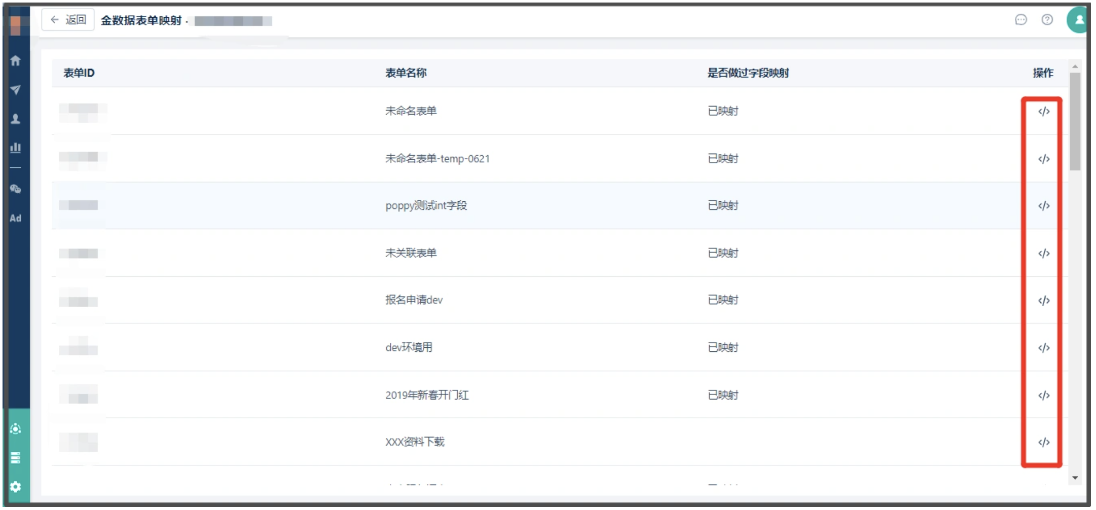Click code icon for 未命名表单 row
The height and width of the screenshot is (510, 1096).
(x=1044, y=112)
